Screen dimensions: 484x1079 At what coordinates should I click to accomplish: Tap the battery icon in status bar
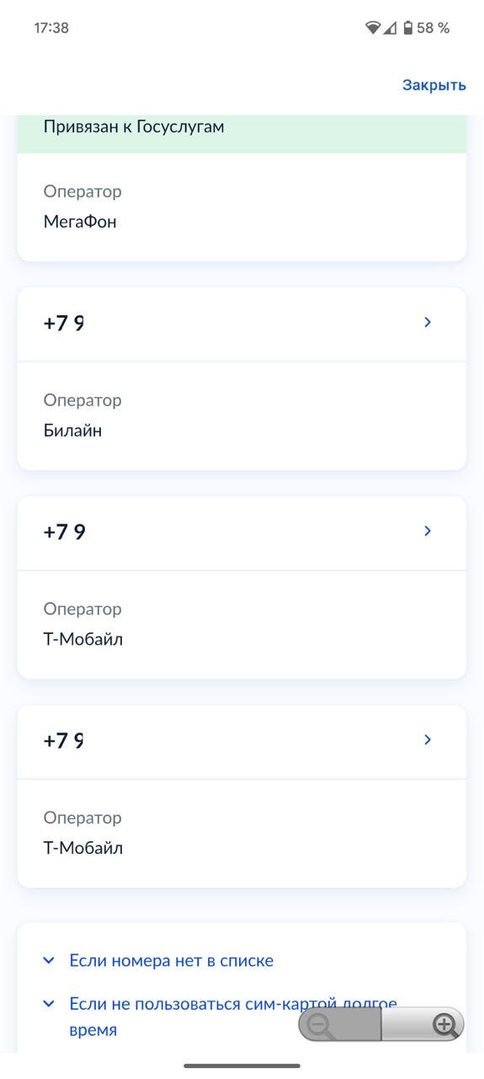pyautogui.click(x=408, y=28)
